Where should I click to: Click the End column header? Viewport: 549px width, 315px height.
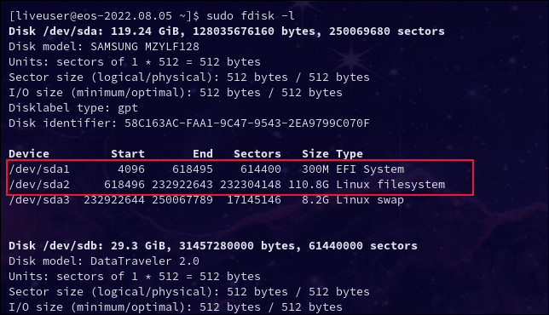tap(203, 154)
